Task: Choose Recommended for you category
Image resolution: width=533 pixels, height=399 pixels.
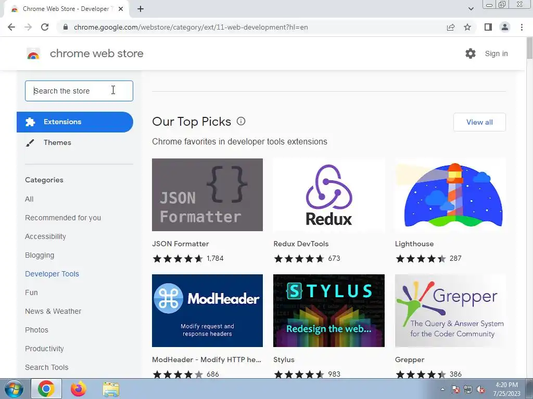Action: click(63, 218)
